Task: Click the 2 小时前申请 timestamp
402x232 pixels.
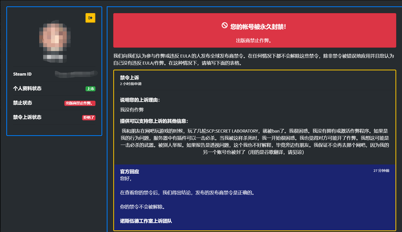Action: (x=131, y=84)
